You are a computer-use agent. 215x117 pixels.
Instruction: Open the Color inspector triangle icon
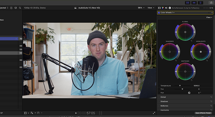(163, 8)
